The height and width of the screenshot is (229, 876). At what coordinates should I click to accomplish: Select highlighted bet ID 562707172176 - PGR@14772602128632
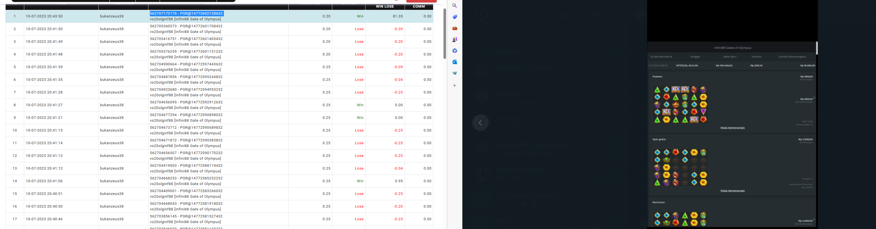coord(186,14)
